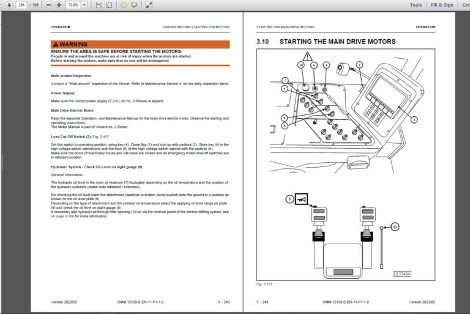Viewport: 470px width, 314px height.
Task: Click the zoom percentage field showing 73.9%
Action: 73,5
